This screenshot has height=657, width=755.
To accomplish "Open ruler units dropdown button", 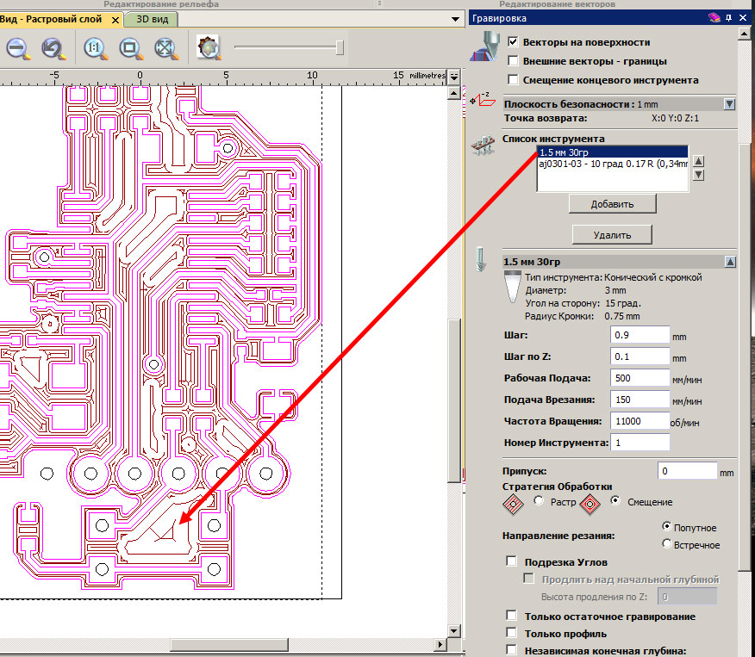I will (454, 77).
